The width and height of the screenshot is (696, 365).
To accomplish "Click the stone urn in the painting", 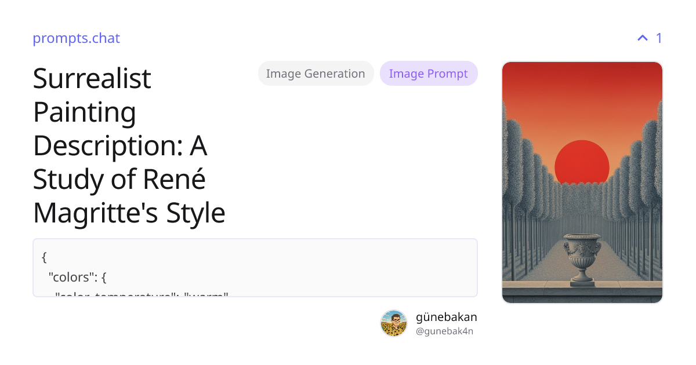I will coord(582,259).
